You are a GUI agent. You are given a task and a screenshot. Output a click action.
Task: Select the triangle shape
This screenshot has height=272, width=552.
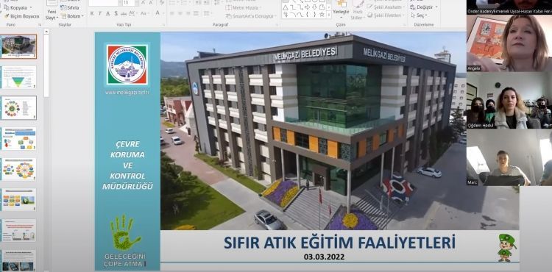[286, 7]
